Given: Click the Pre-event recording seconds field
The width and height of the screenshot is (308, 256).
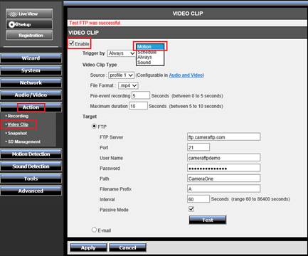Looking at the screenshot, I should (x=141, y=95).
